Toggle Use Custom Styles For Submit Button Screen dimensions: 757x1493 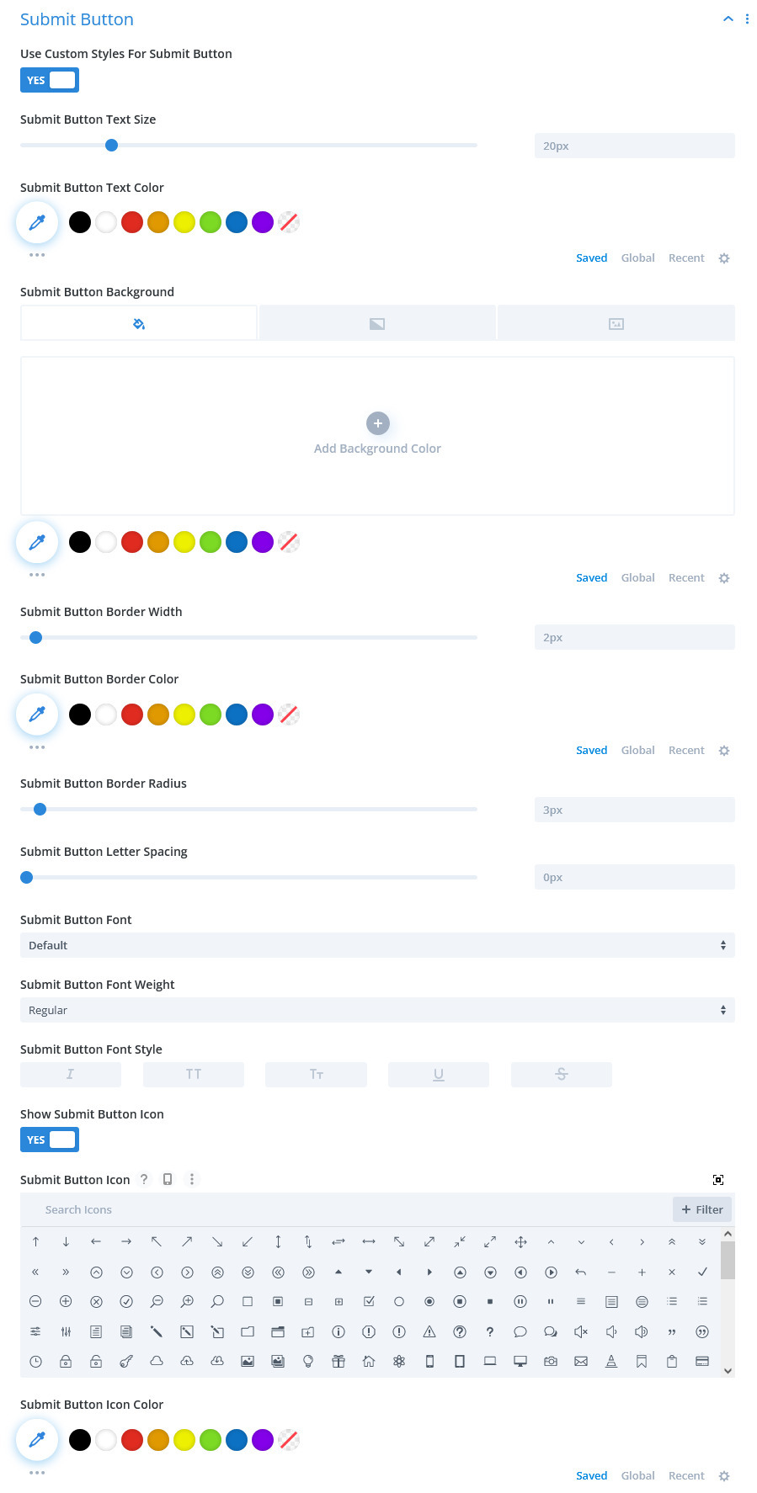click(50, 80)
